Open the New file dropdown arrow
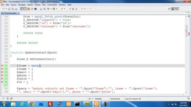191x107 pixels. (x=6, y=9)
